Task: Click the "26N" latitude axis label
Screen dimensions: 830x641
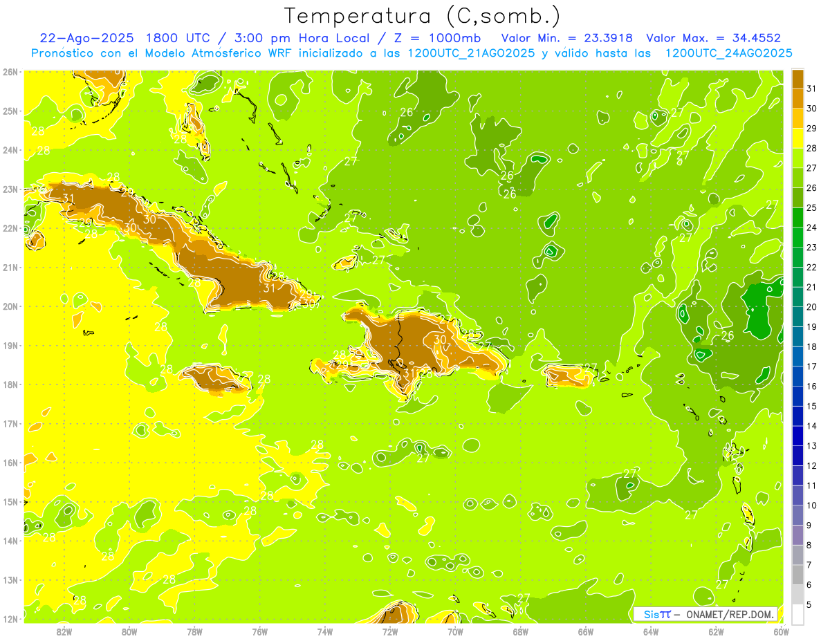Action: 10,72
